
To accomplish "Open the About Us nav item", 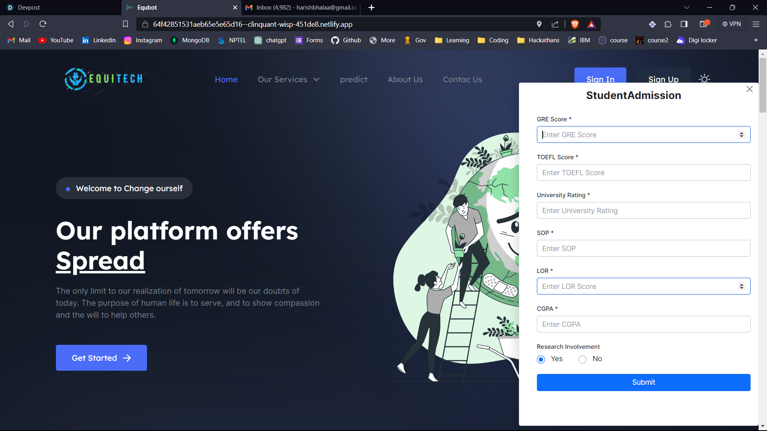I will coord(405,79).
